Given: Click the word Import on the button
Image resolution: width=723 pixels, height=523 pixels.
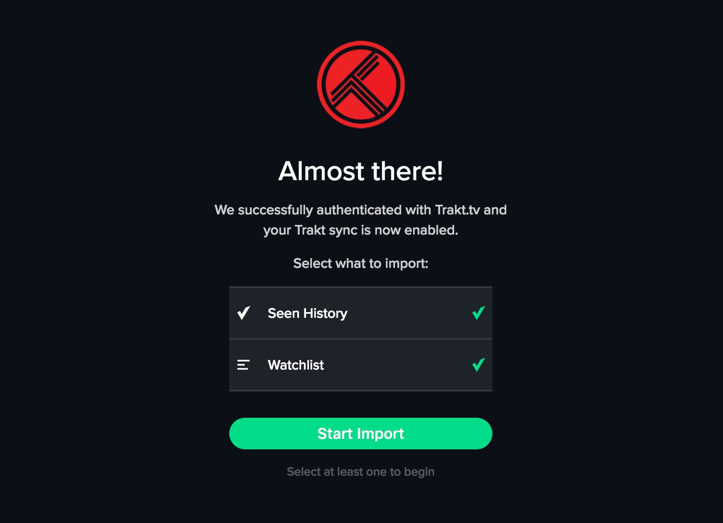Looking at the screenshot, I should (380, 434).
